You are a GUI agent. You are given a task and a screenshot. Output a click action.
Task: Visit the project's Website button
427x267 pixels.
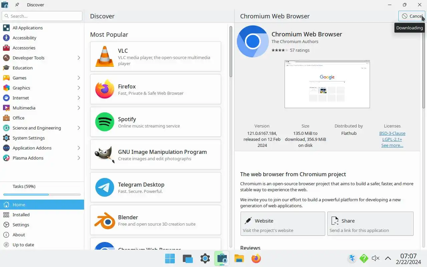pyautogui.click(x=283, y=224)
